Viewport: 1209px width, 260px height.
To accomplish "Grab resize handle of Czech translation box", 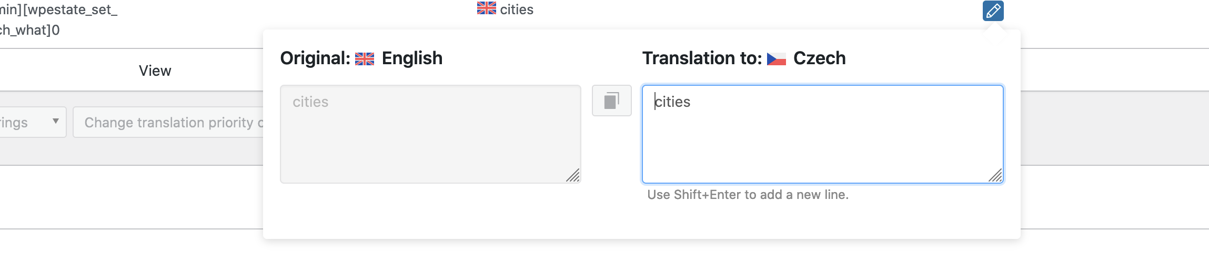I will point(995,175).
